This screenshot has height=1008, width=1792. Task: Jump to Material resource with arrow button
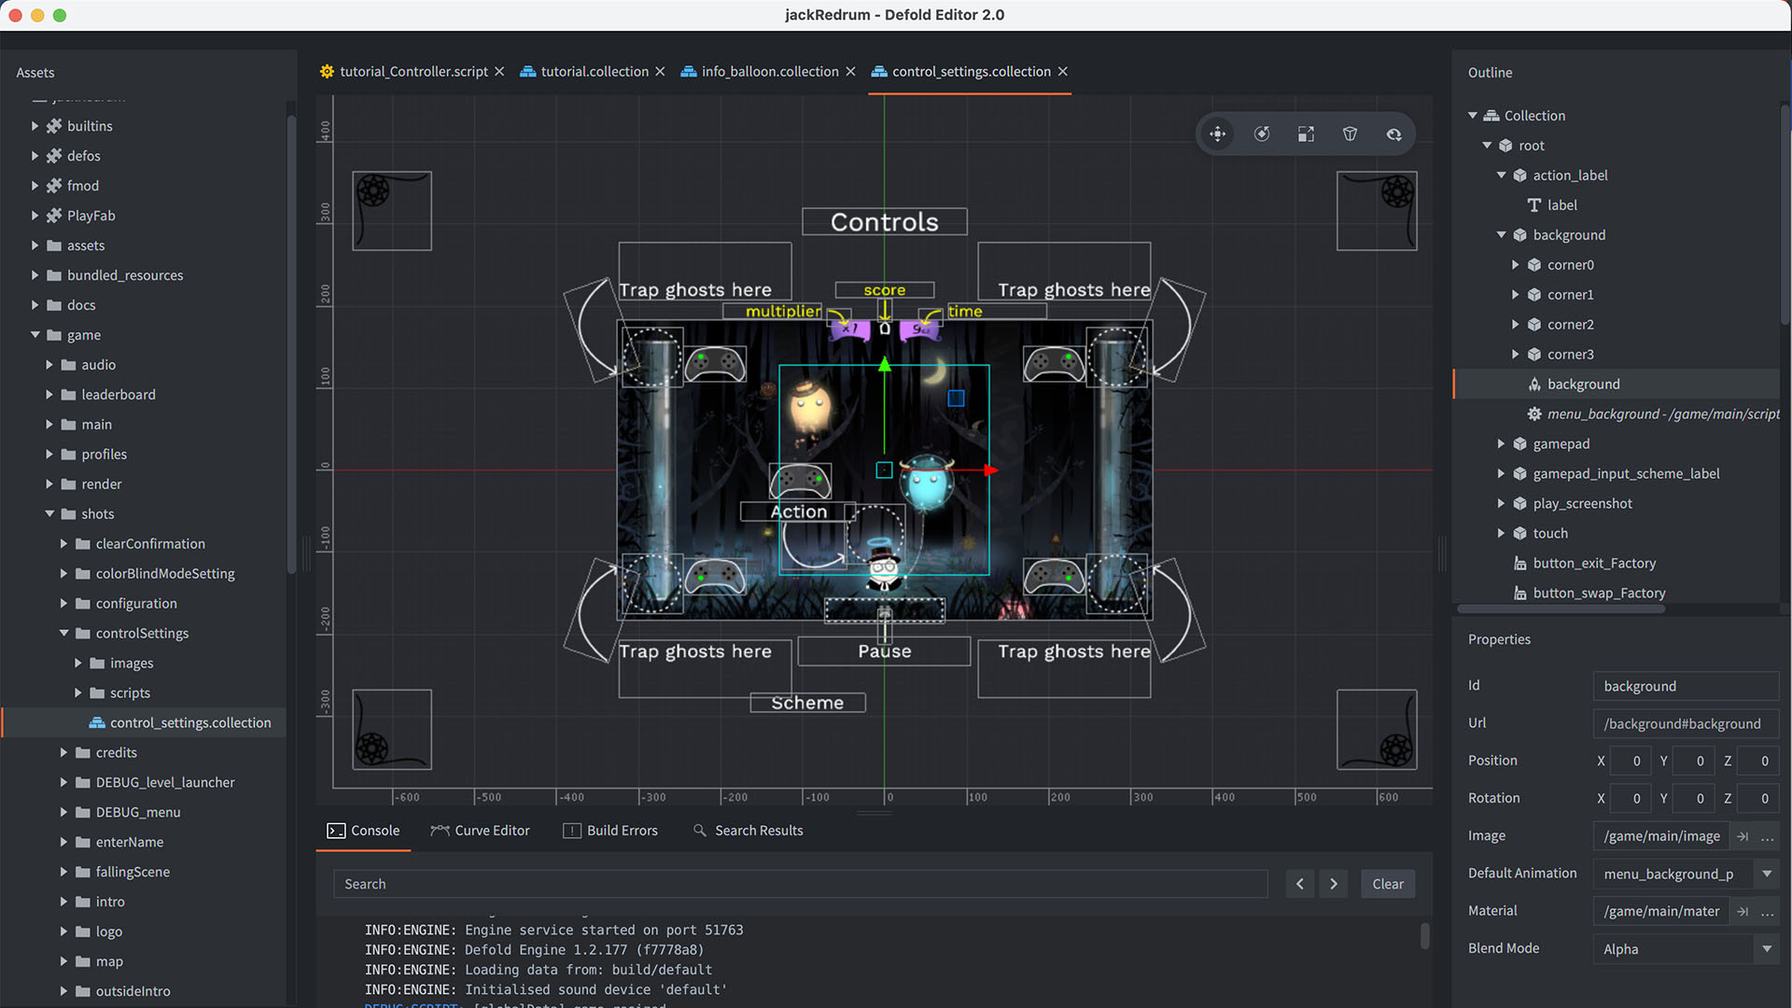point(1743,911)
